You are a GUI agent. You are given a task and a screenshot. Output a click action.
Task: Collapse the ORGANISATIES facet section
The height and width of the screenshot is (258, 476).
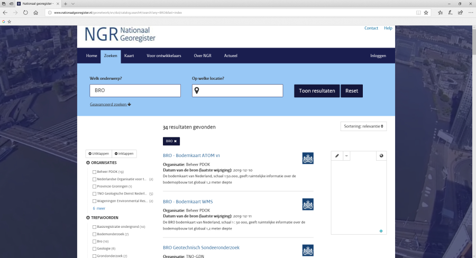click(x=88, y=163)
